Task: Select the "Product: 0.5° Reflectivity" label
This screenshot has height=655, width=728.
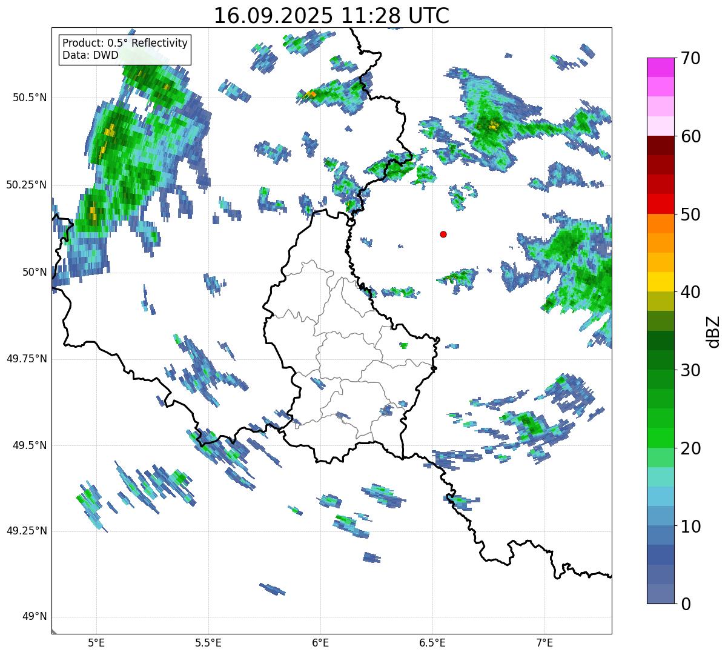Action: [x=125, y=44]
